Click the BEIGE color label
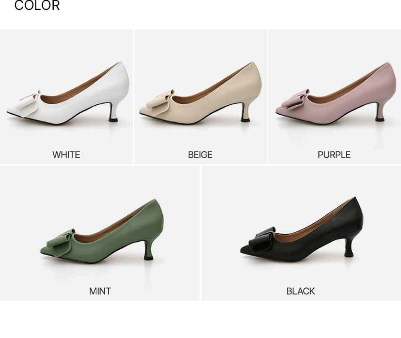Screen dimensions: 401x338 click(200, 155)
